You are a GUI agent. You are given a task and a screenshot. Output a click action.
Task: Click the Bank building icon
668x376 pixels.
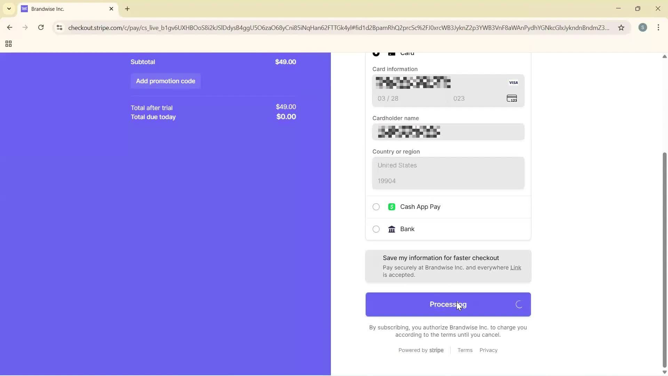click(391, 229)
